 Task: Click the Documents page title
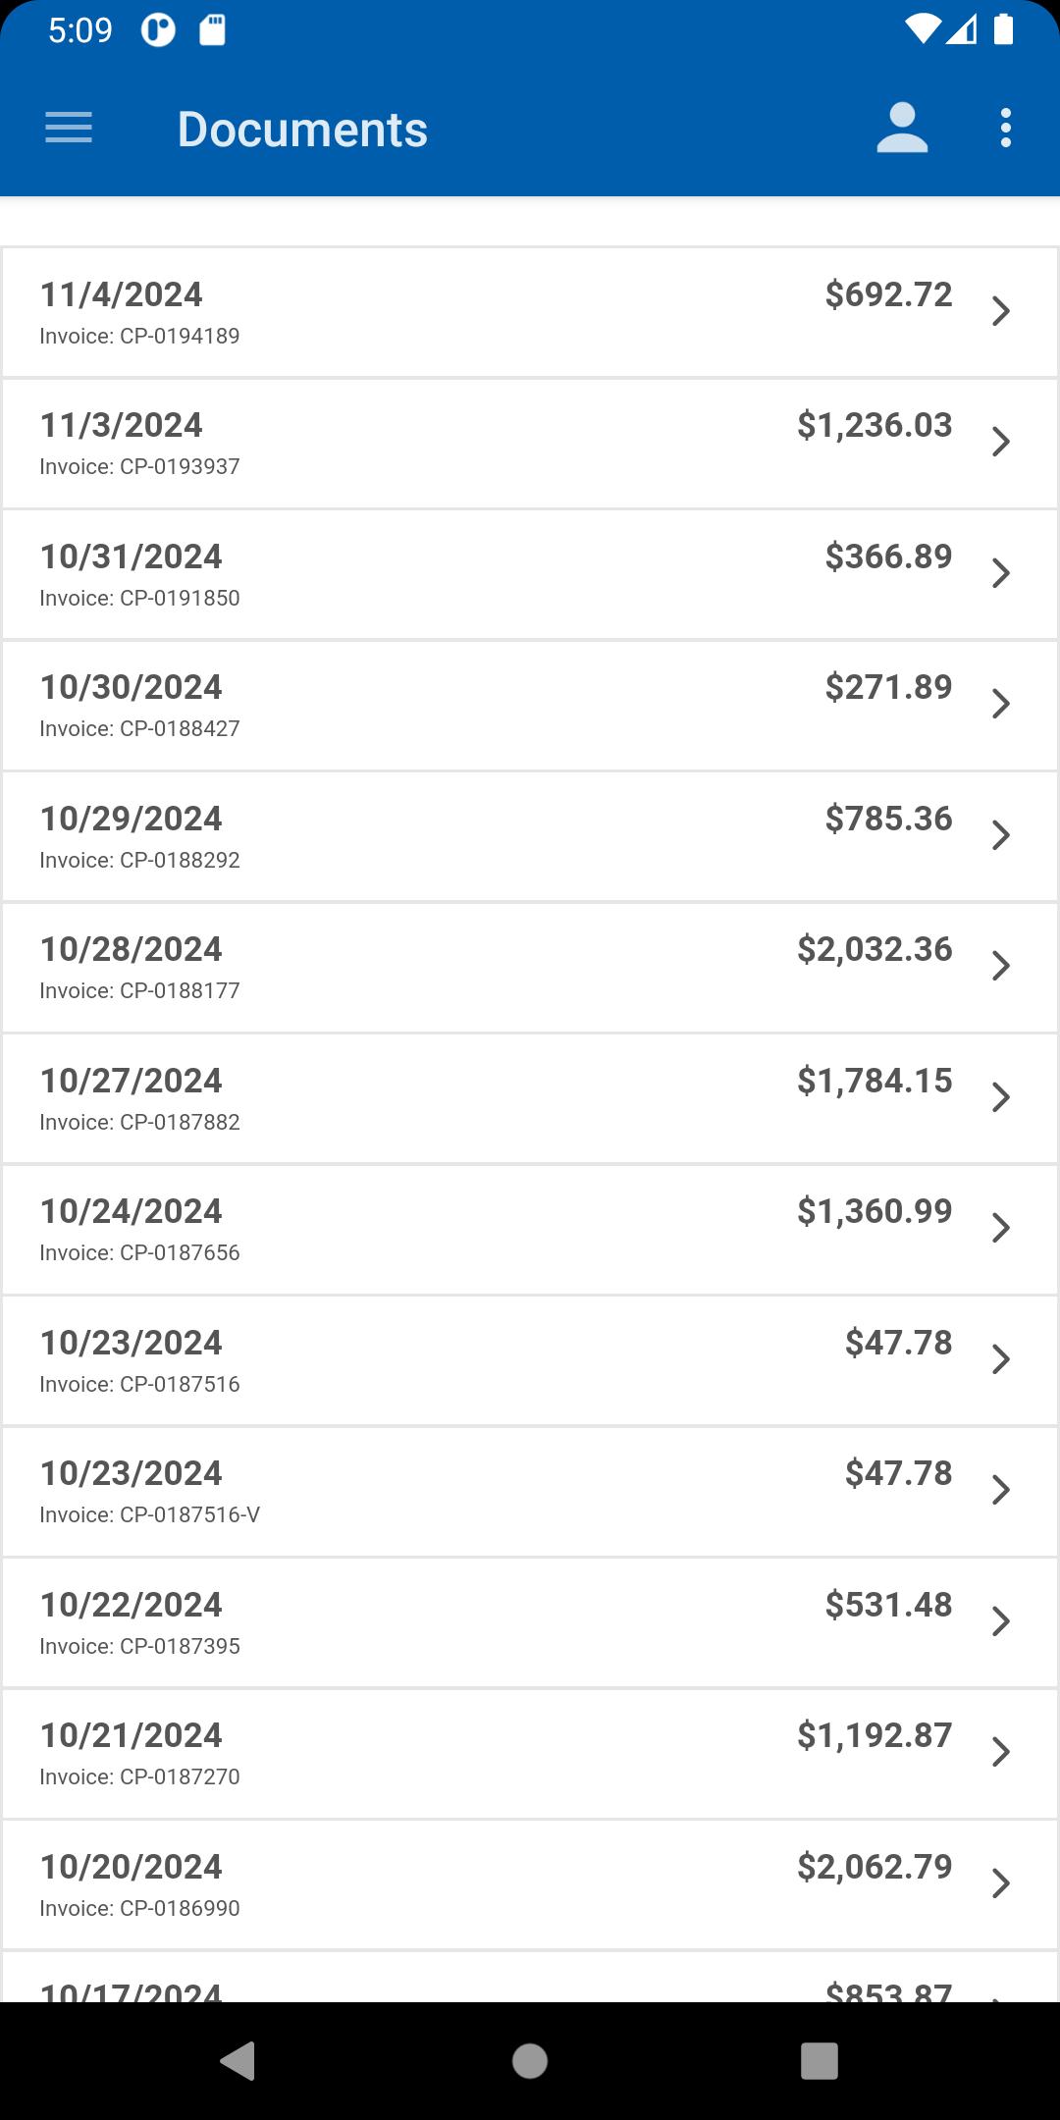pyautogui.click(x=302, y=130)
